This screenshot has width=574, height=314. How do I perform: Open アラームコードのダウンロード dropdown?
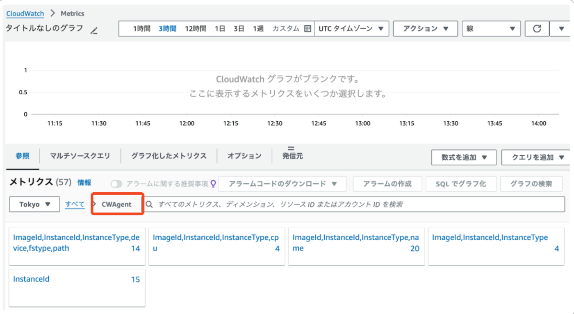coord(282,184)
